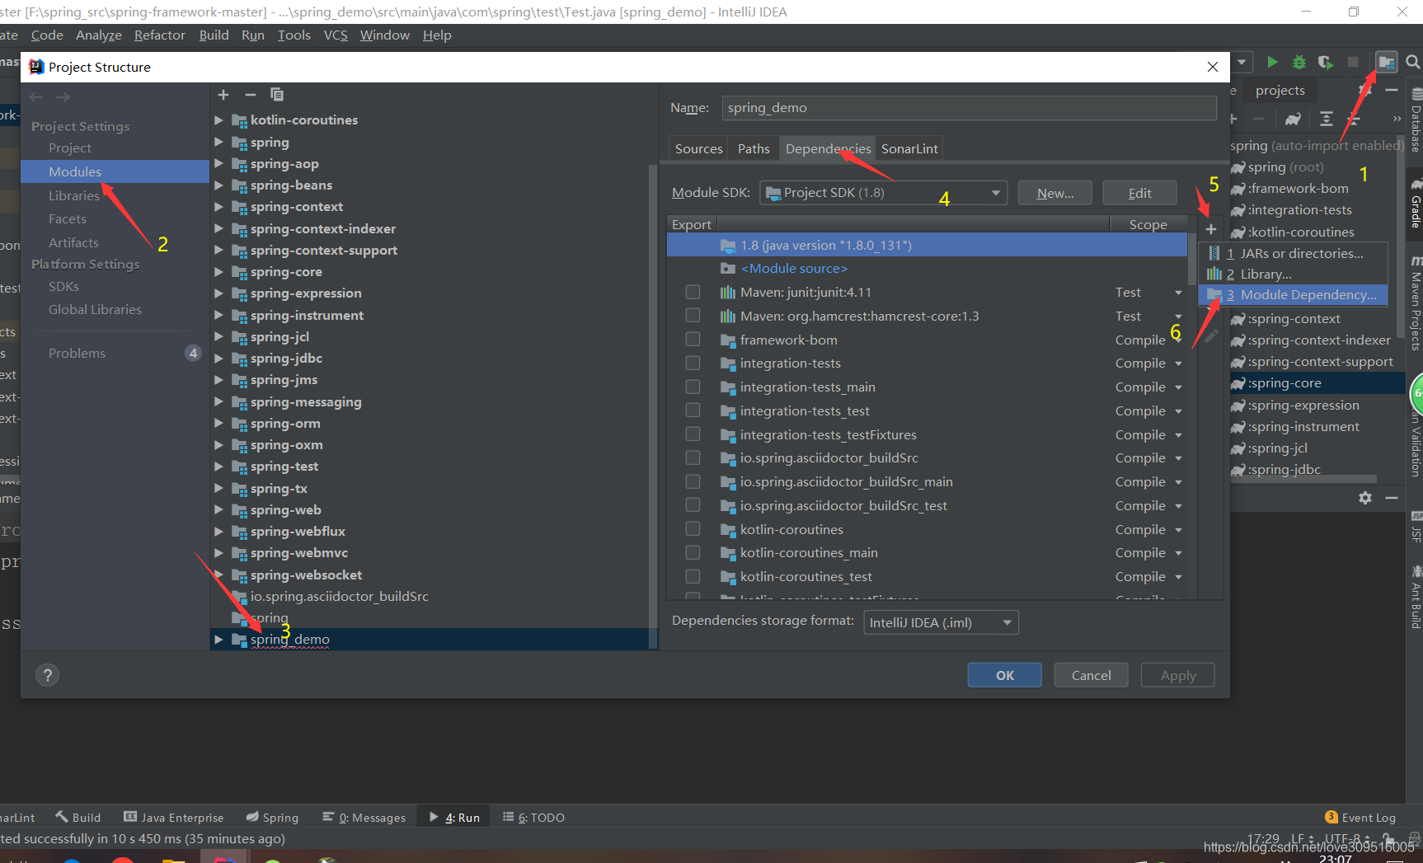
Task: Switch to the Sources tab
Action: tap(698, 148)
